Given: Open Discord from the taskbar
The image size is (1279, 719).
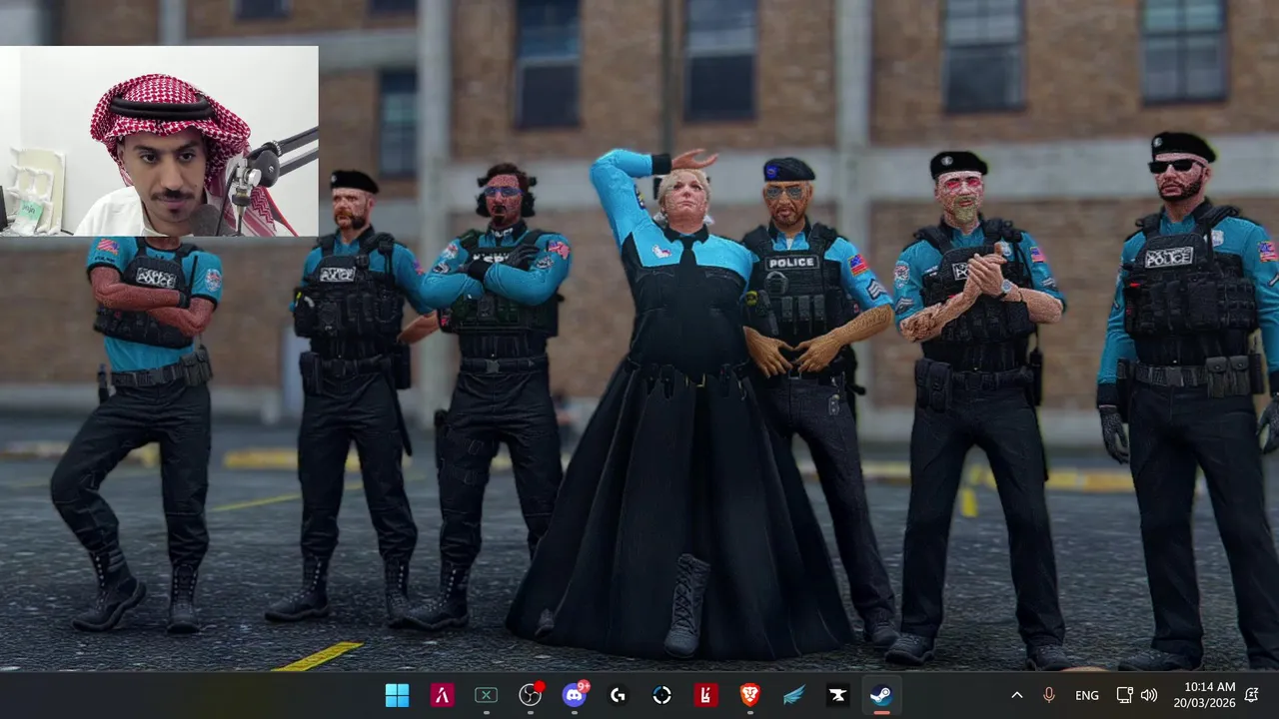Looking at the screenshot, I should [x=575, y=695].
